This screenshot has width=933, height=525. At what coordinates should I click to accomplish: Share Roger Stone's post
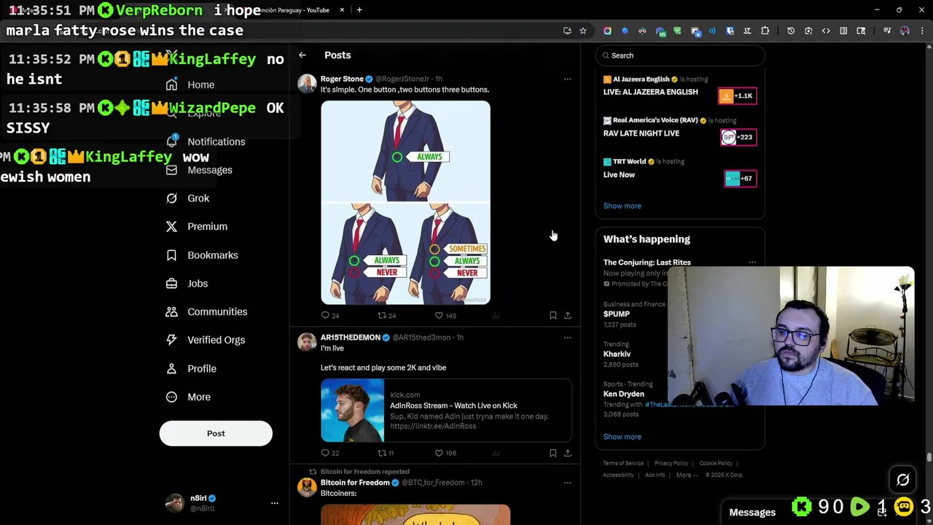pos(567,316)
